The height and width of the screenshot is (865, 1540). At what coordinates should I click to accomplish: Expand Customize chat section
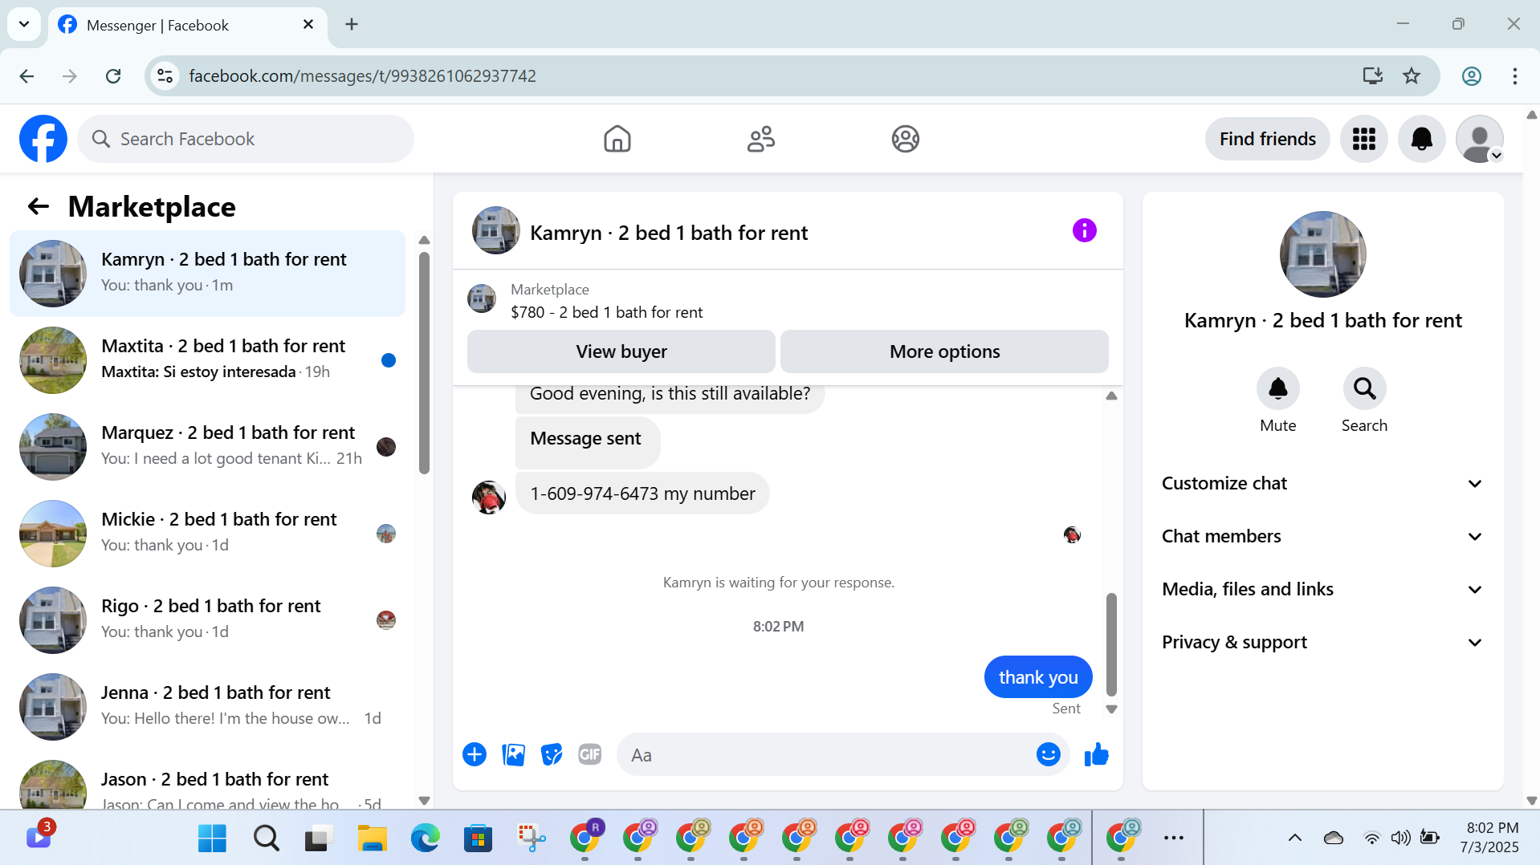pyautogui.click(x=1322, y=483)
